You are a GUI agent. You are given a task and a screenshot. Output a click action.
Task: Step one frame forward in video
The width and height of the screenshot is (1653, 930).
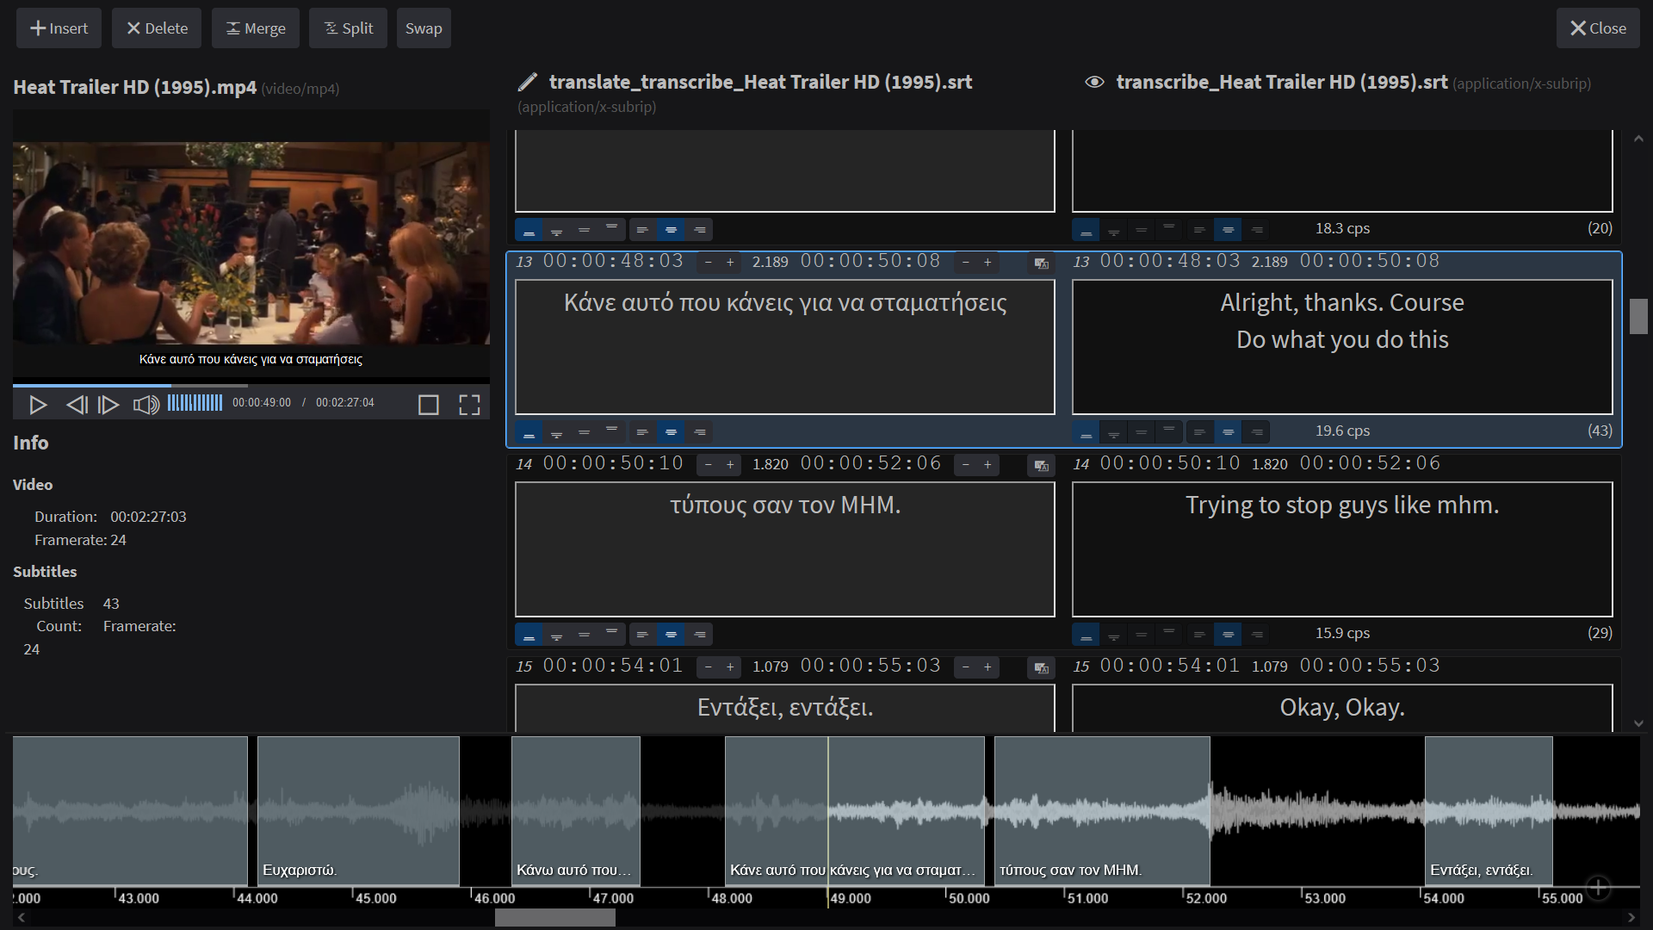click(108, 405)
